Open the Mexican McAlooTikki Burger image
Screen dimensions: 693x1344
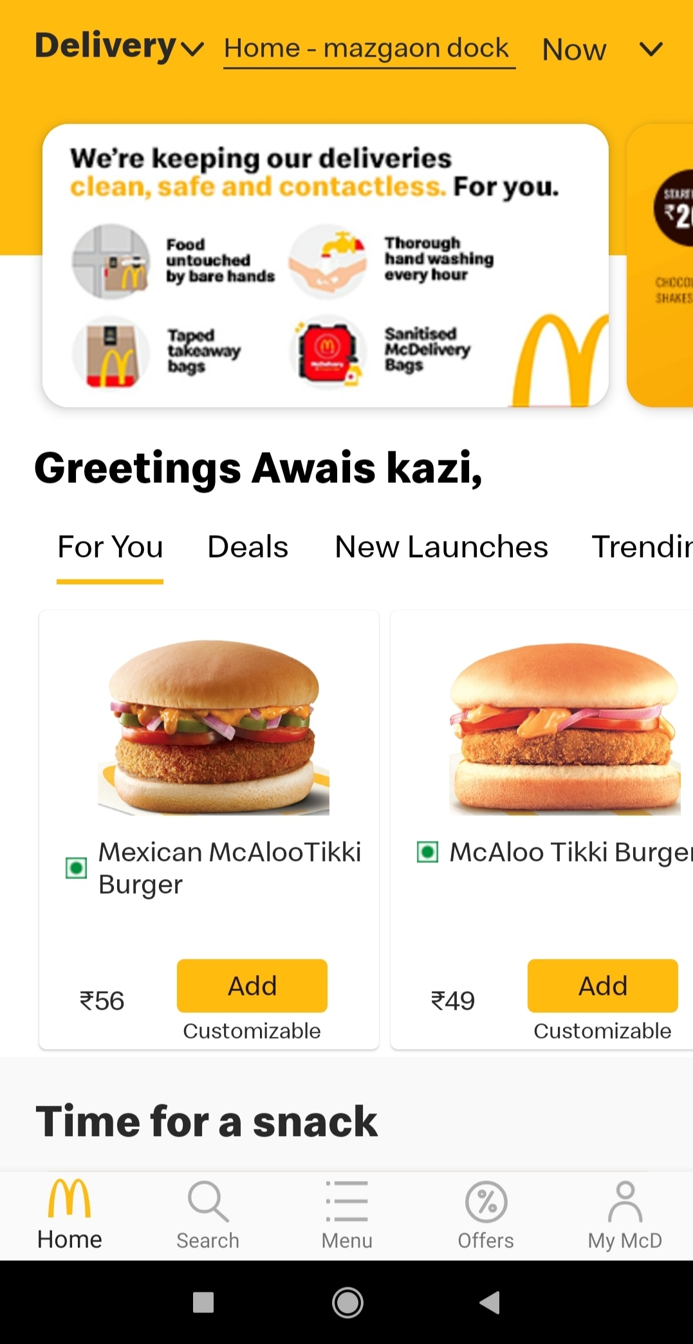tap(214, 727)
